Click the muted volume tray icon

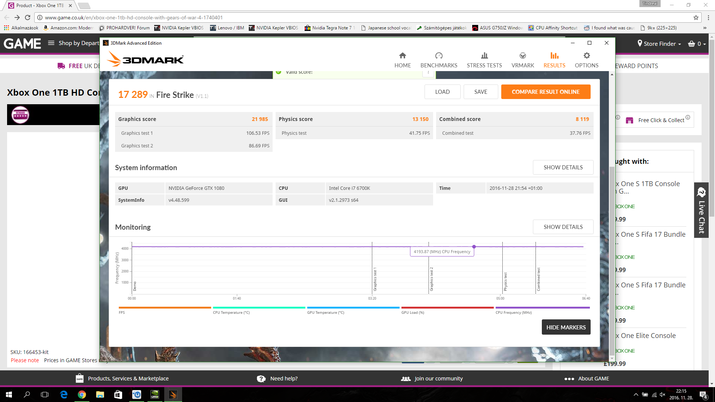point(663,395)
